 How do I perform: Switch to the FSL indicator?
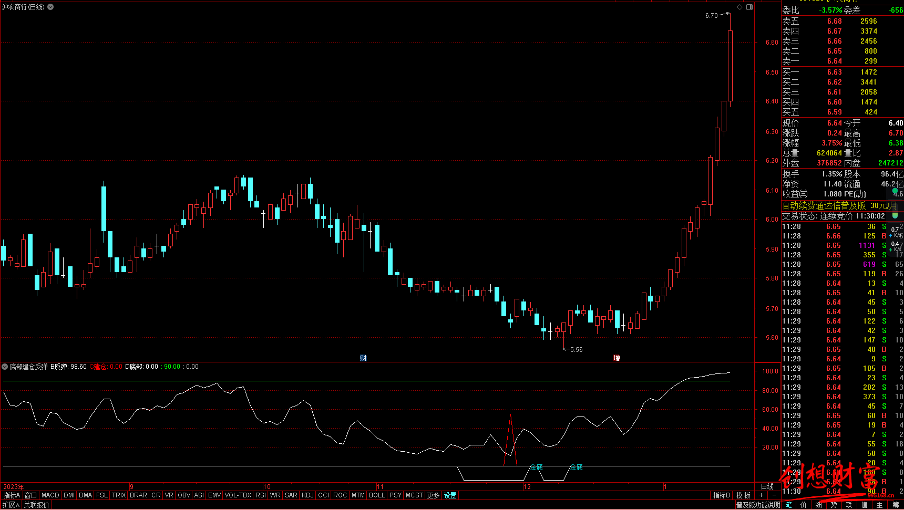102,495
